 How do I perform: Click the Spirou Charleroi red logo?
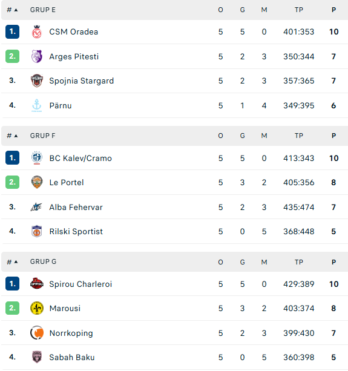pos(37,283)
